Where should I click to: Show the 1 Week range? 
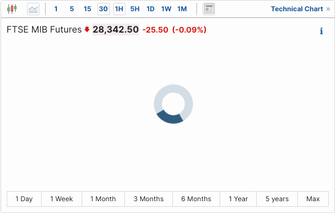point(61,199)
